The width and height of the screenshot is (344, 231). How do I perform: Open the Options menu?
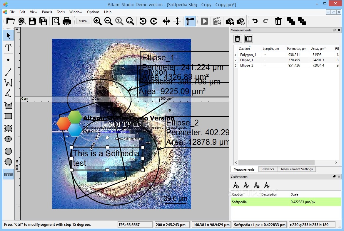[93, 12]
